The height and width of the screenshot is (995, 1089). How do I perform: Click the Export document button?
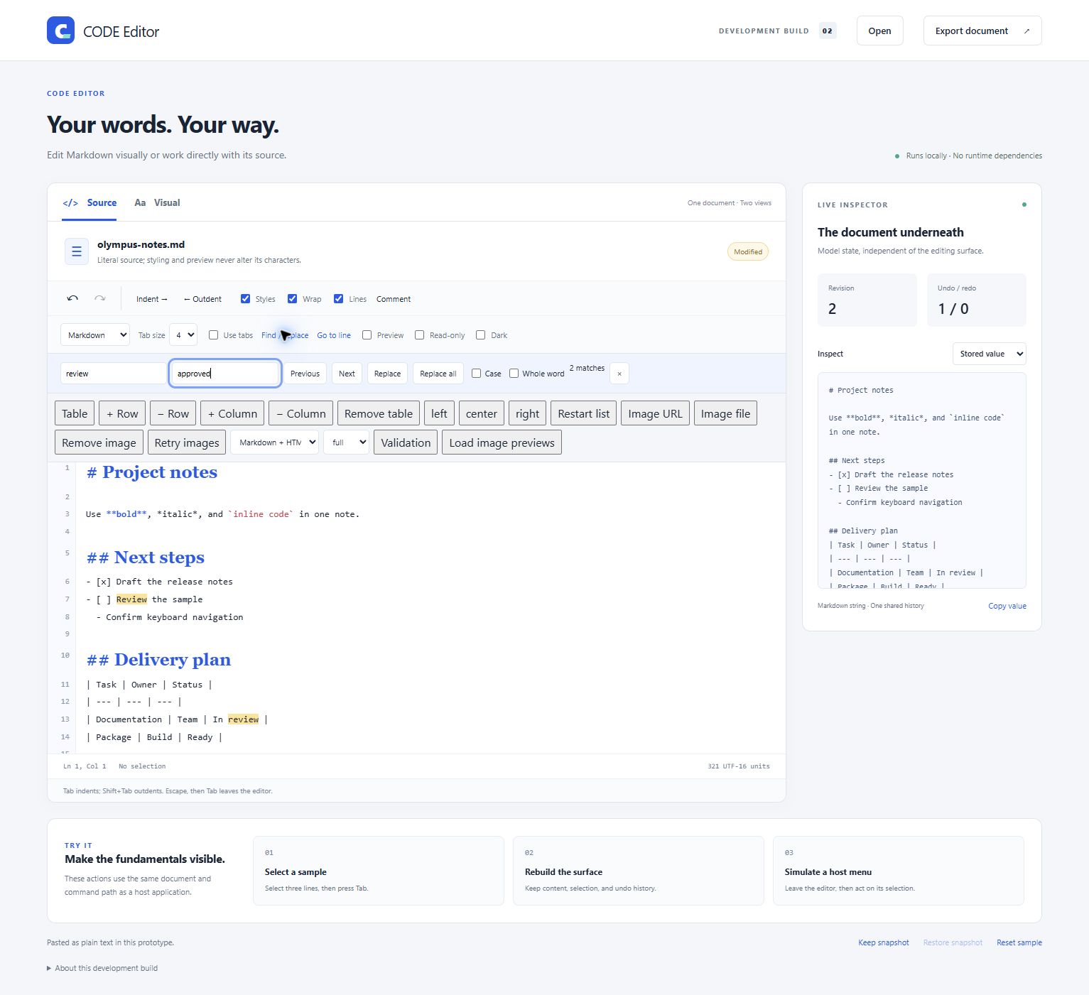[x=982, y=31]
